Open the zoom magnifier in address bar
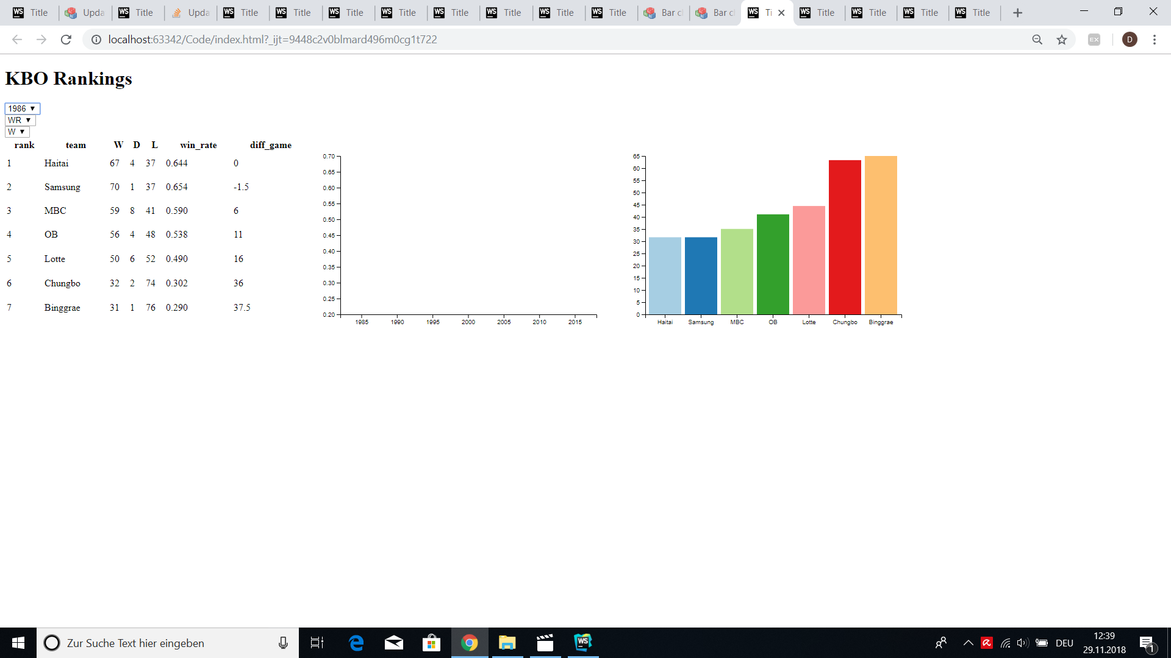1171x658 pixels. tap(1037, 40)
